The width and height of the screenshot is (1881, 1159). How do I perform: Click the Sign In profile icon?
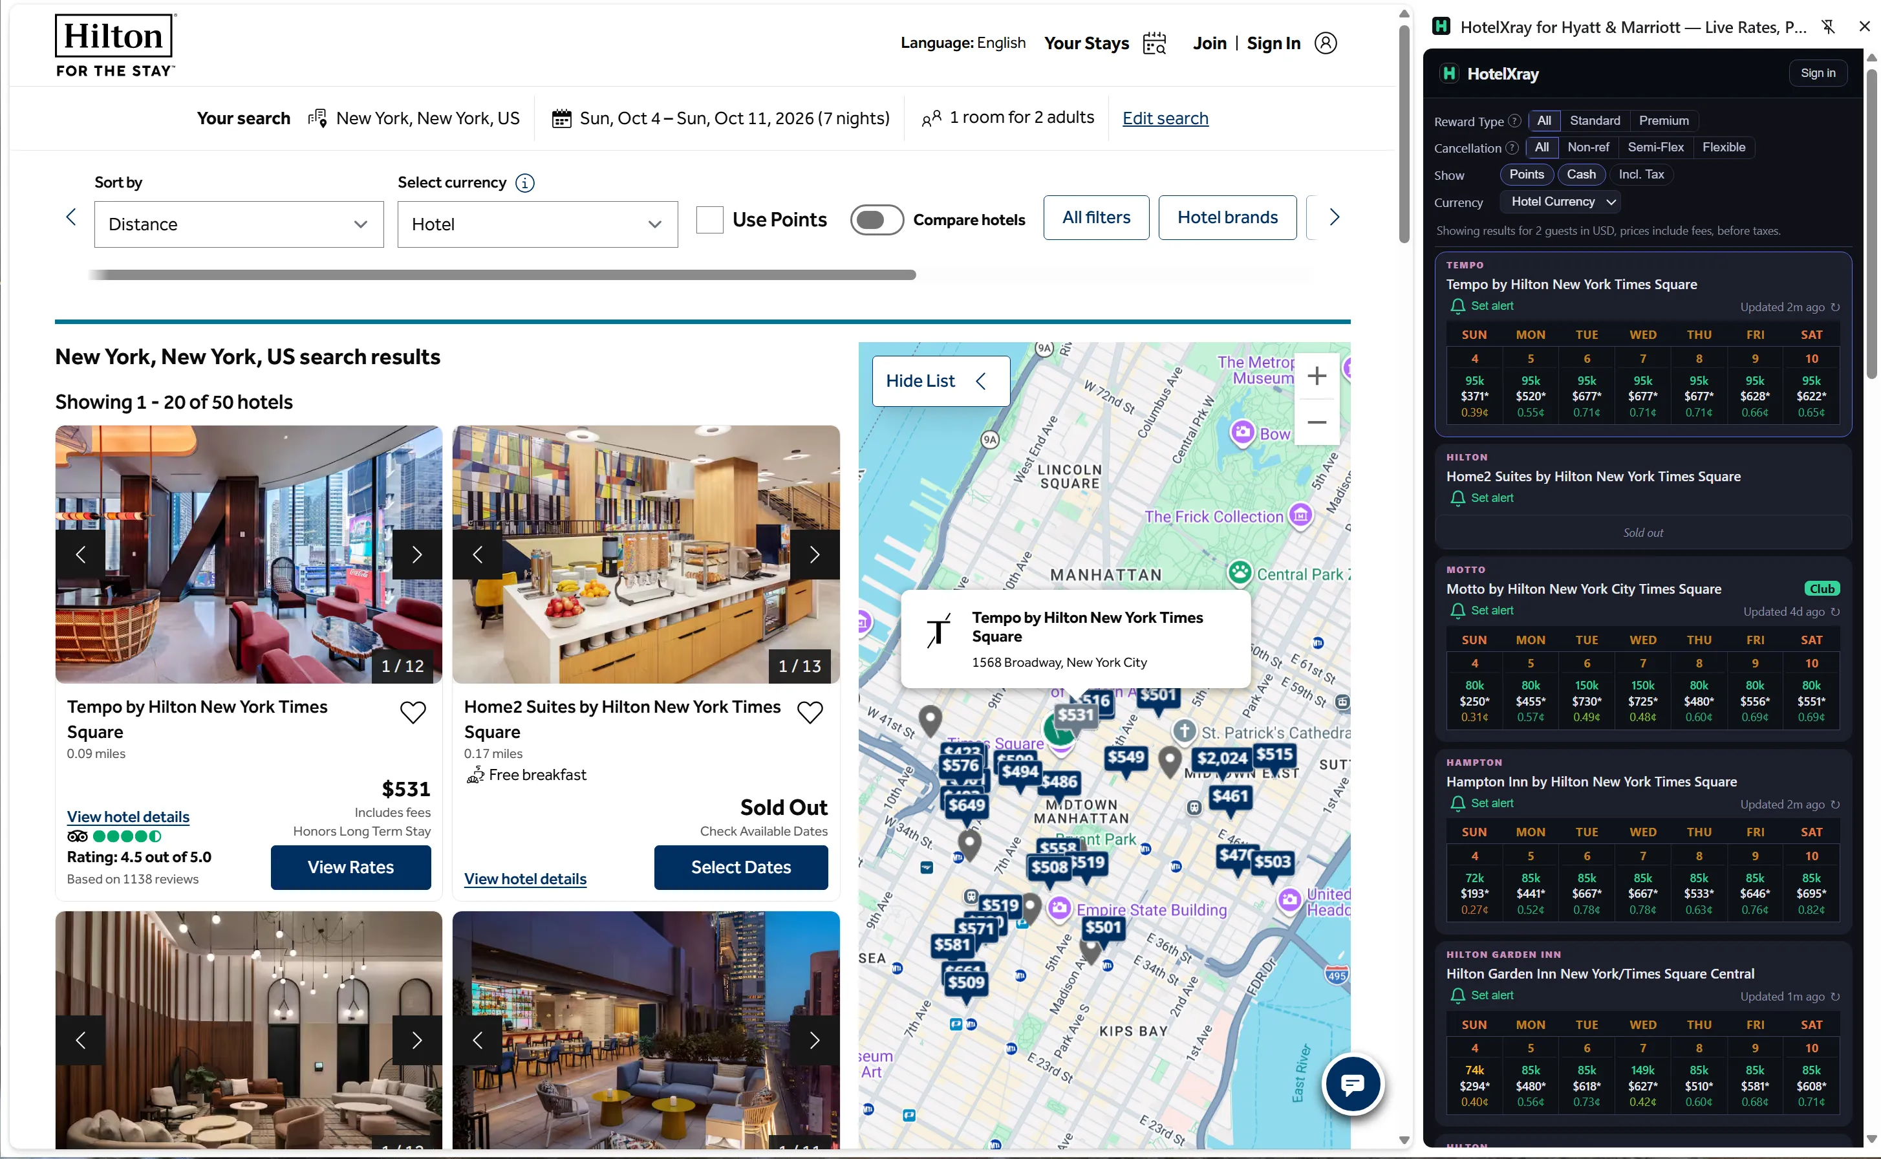click(1326, 43)
